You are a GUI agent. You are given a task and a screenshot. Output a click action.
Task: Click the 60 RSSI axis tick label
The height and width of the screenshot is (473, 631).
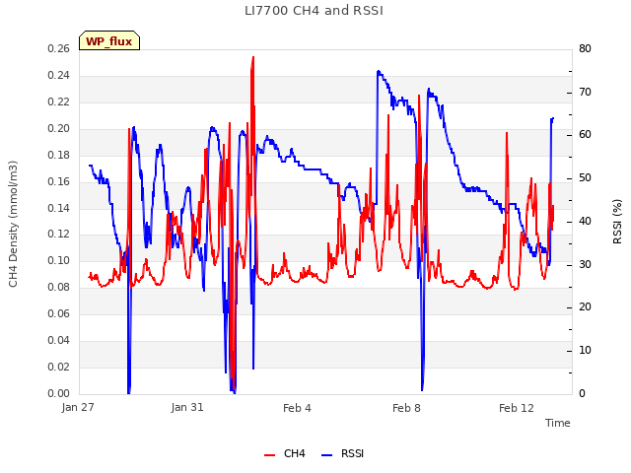(585, 134)
